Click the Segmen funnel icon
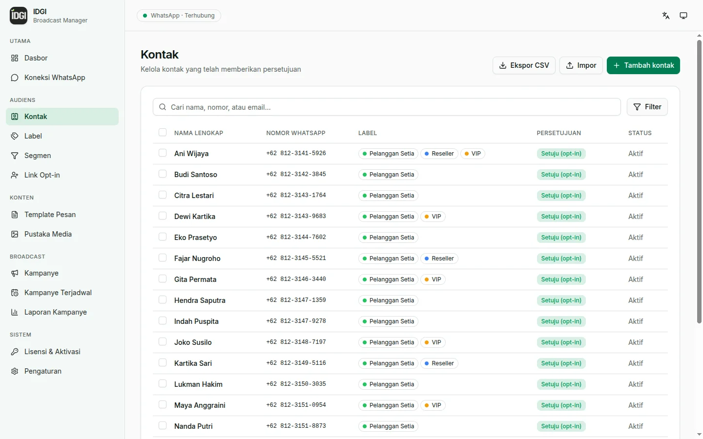This screenshot has width=703, height=439. 15,156
